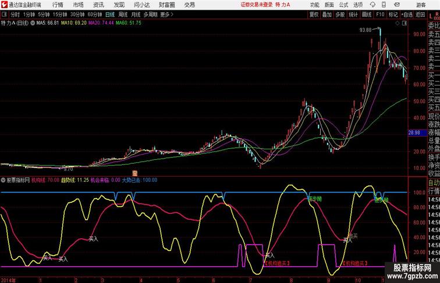
Task: Click the 游客 user account label
Action: click(421, 5)
